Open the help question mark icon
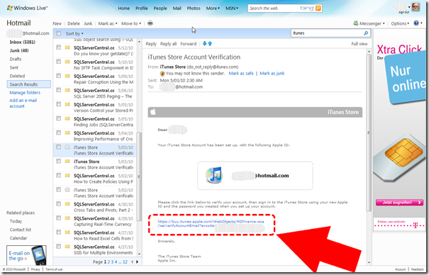The image size is (429, 275). [416, 23]
